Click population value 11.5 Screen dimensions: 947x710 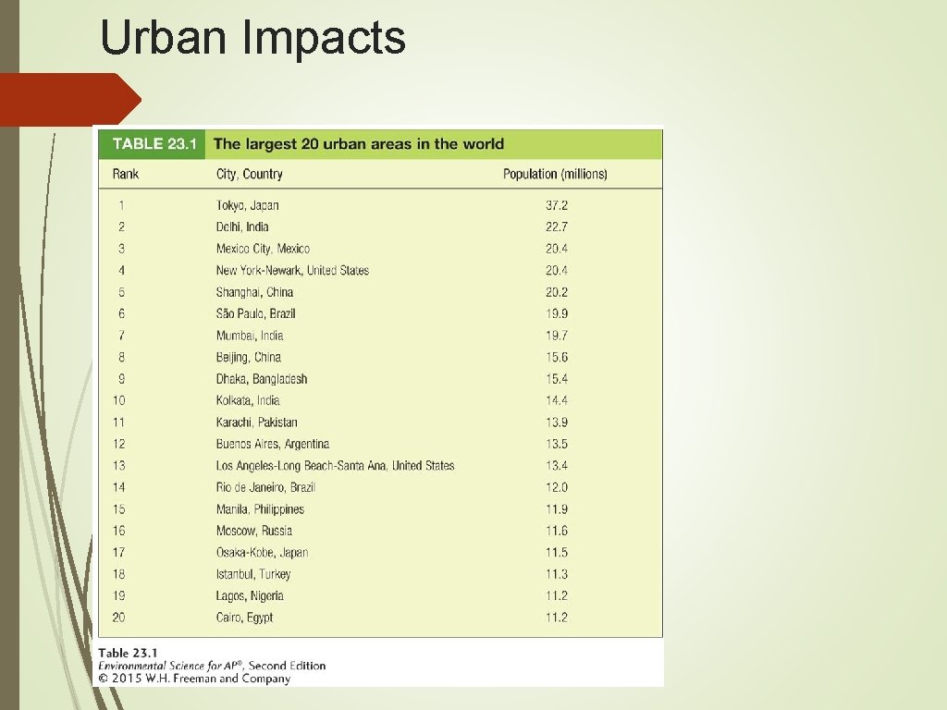(556, 553)
